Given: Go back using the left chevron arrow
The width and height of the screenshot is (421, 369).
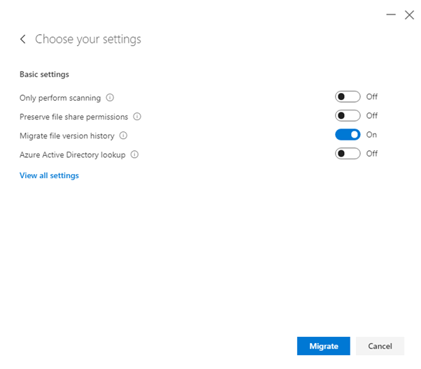Looking at the screenshot, I should [23, 39].
